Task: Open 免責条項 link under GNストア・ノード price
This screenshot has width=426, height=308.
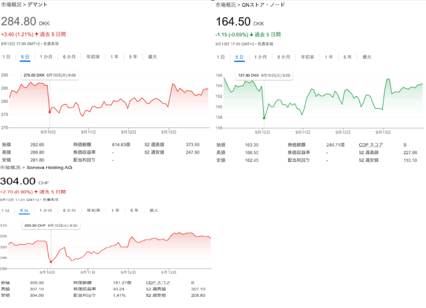Action: click(265, 44)
